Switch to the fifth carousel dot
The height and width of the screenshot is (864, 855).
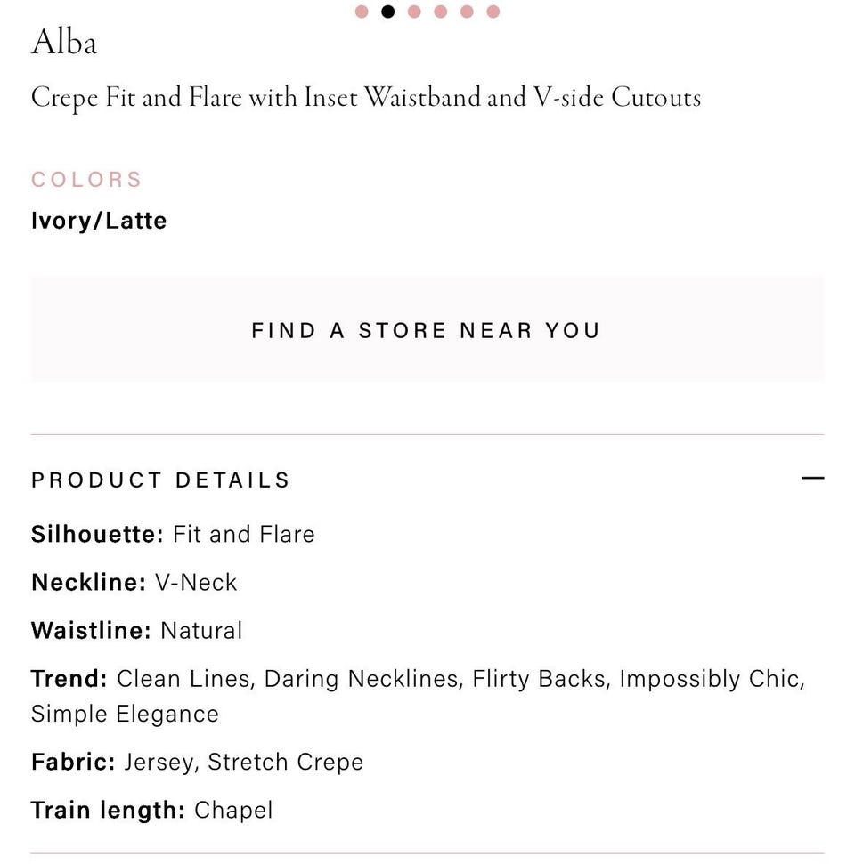pos(467,12)
